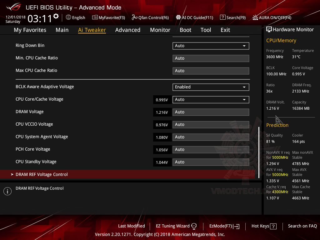Expand the CPU Core/Cache Voltage dropdown
The width and height of the screenshot is (320, 240).
click(211, 99)
